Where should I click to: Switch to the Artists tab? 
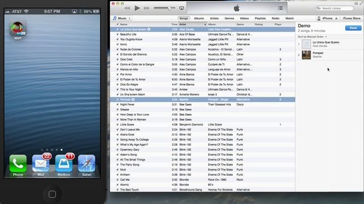pyautogui.click(x=214, y=18)
